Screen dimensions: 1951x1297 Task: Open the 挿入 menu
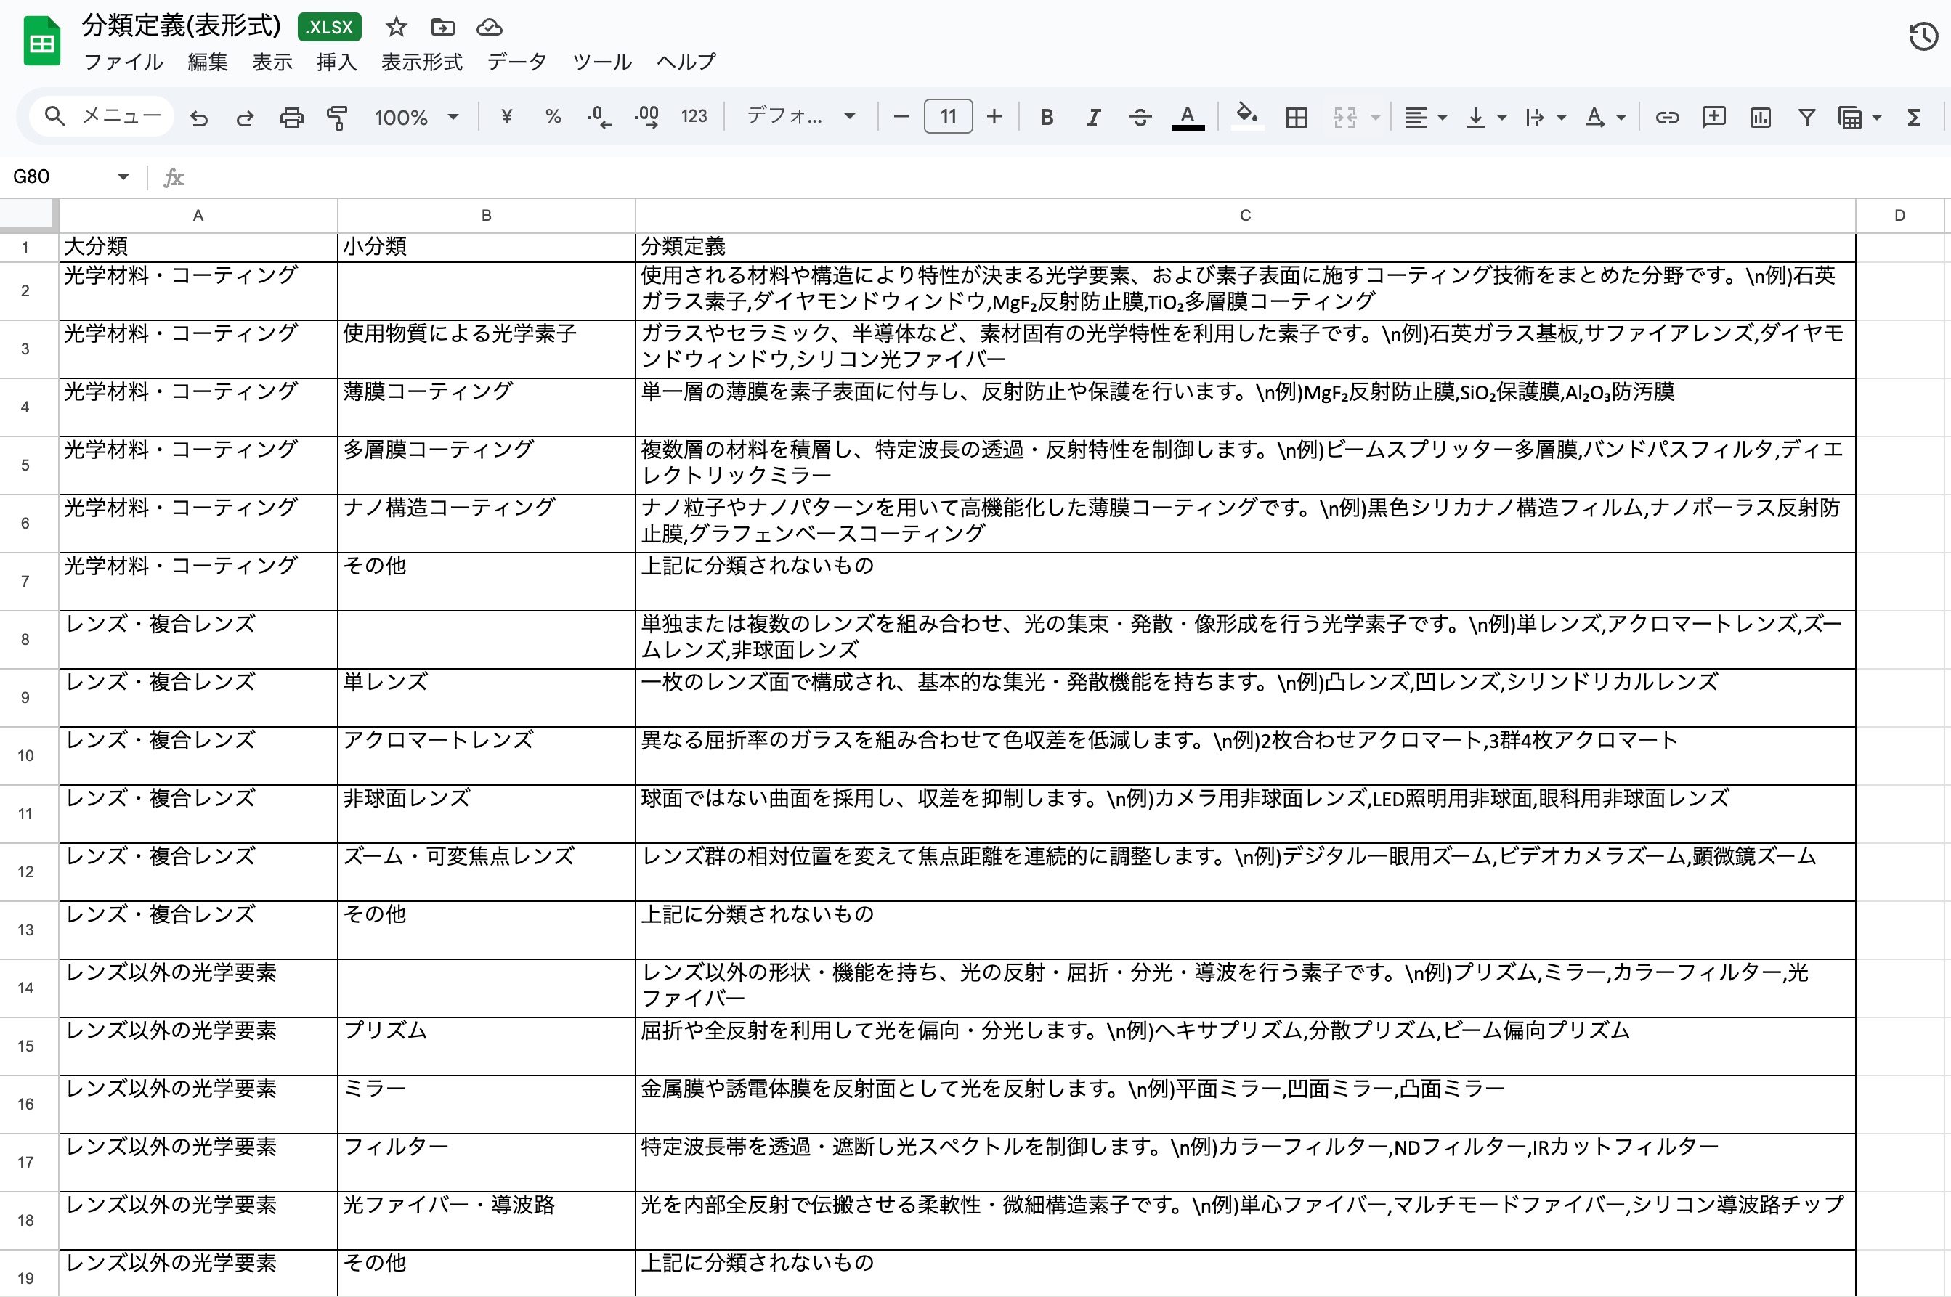(x=336, y=62)
